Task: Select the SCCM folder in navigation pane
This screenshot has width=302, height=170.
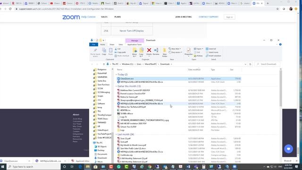Action: pos(100,88)
